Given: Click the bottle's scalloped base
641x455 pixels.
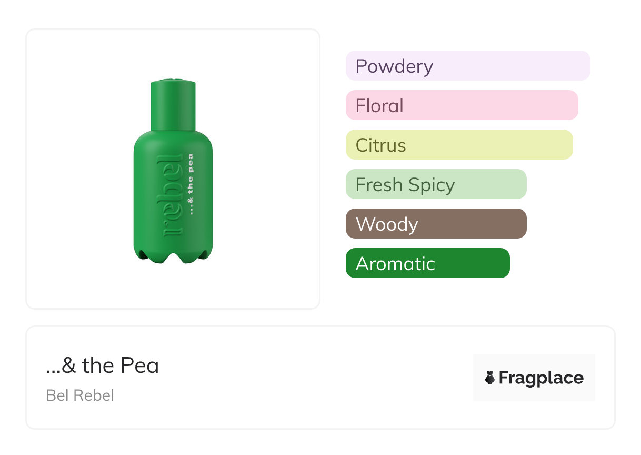Looking at the screenshot, I should (173, 255).
